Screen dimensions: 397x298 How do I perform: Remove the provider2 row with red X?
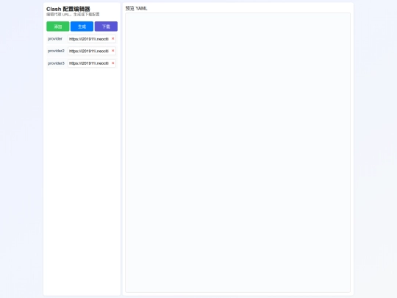(113, 51)
